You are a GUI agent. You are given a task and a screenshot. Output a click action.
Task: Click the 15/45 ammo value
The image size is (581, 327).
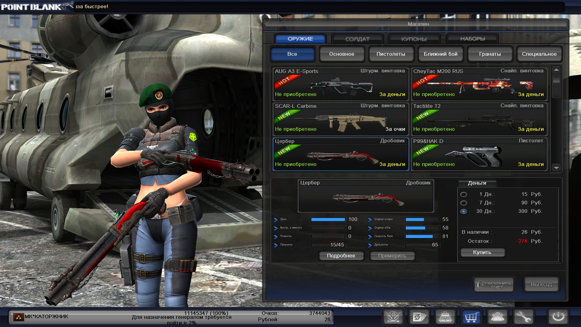[x=337, y=245]
